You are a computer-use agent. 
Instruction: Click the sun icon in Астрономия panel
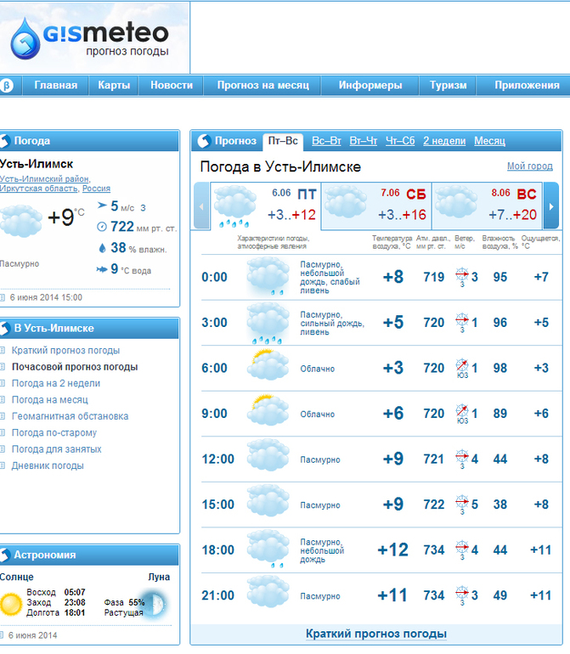coord(11,604)
